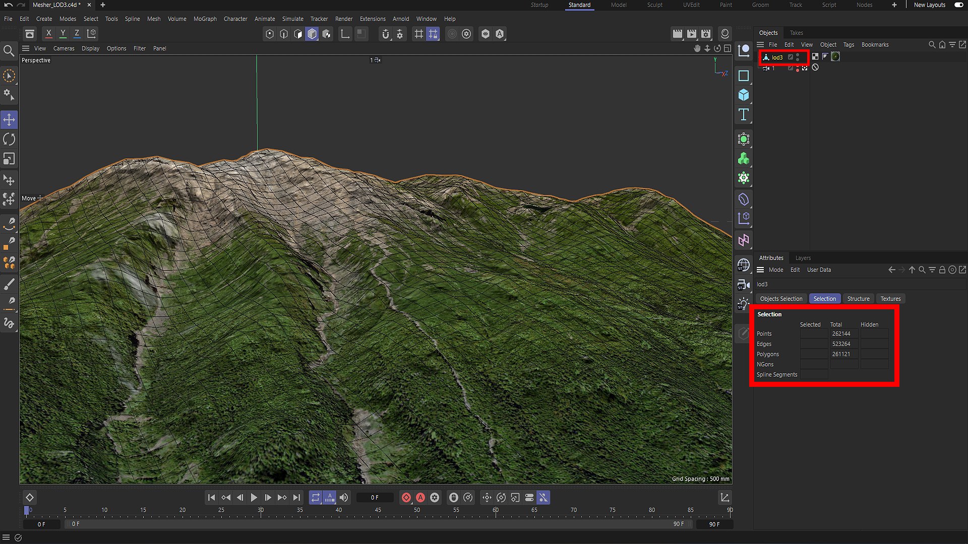The image size is (968, 544).
Task: Click the Go to Start playback button
Action: (212, 498)
